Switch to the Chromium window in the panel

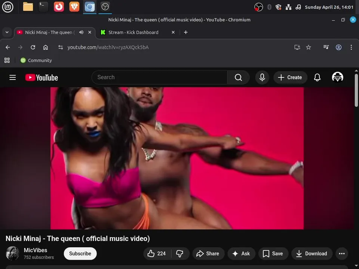(89, 7)
